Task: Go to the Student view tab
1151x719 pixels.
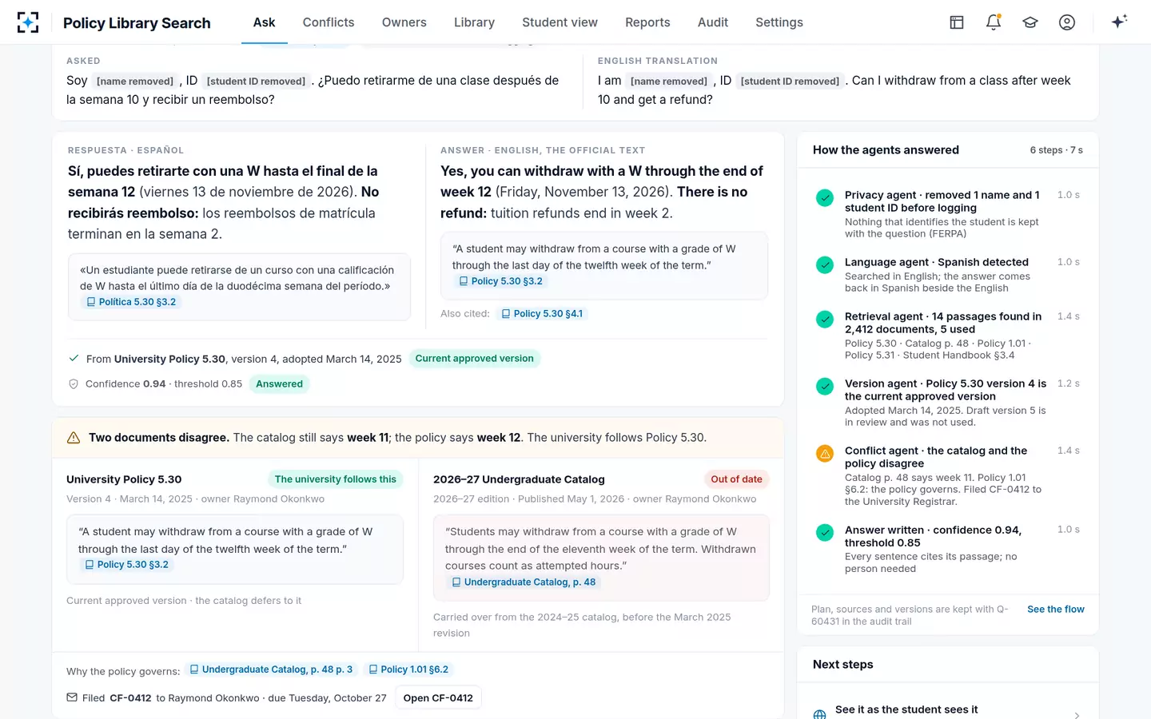Action: click(560, 22)
